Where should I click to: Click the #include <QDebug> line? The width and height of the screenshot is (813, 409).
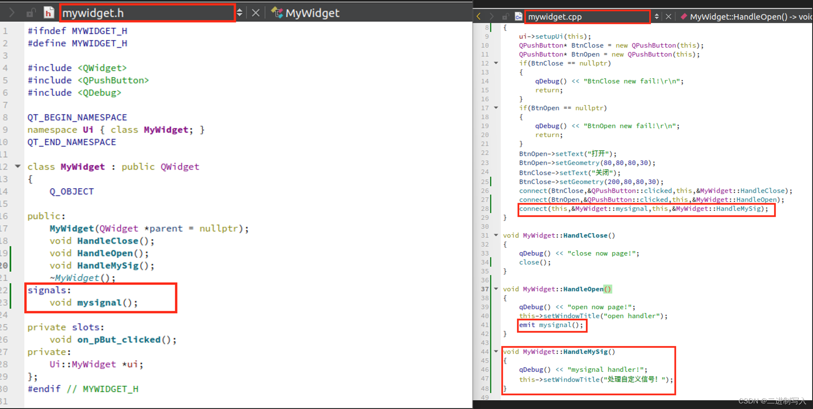click(x=75, y=93)
